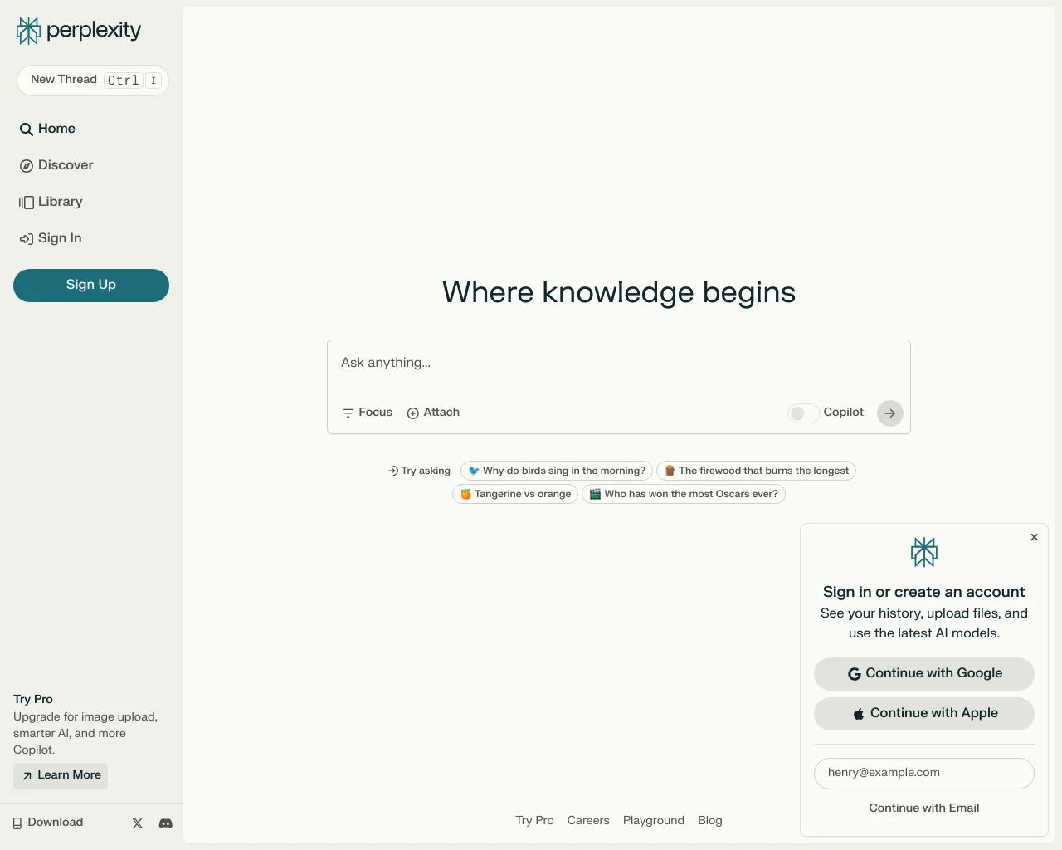Click Continue with Email
The width and height of the screenshot is (1062, 850).
(924, 808)
